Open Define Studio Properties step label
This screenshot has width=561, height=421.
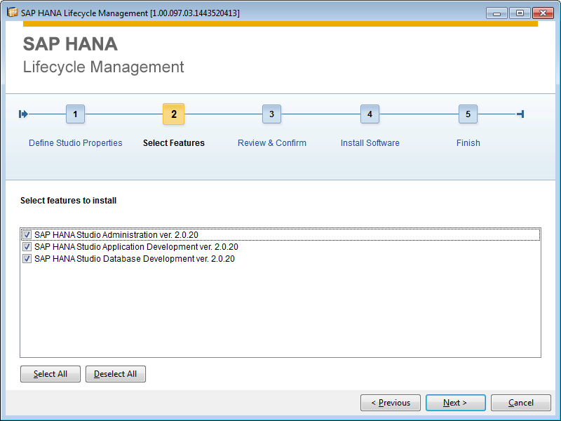(x=76, y=143)
